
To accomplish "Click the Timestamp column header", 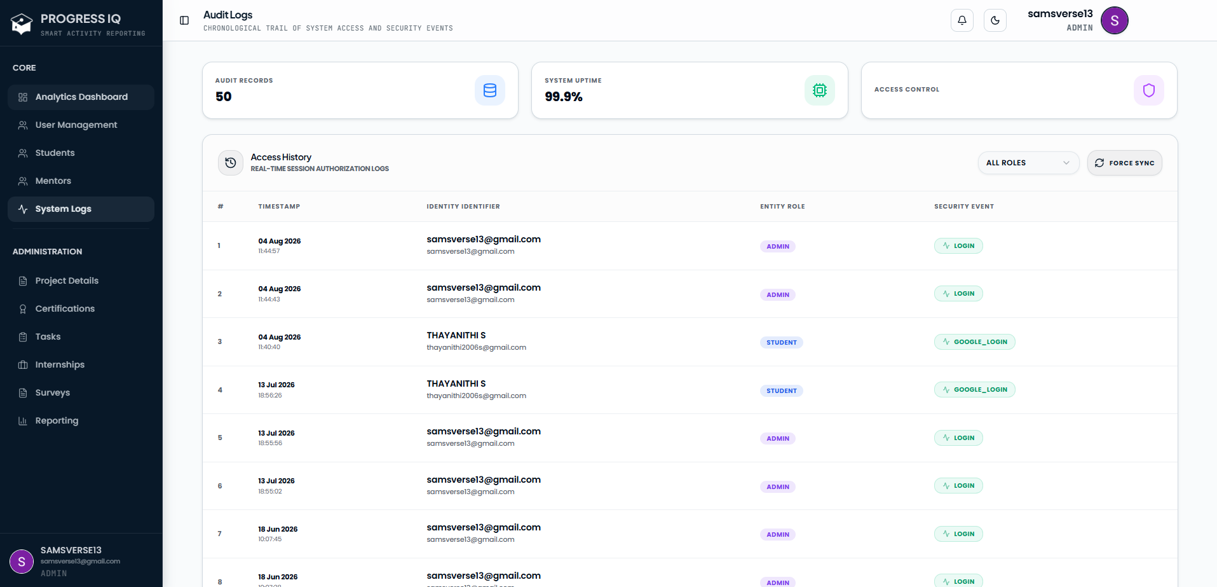I will 279,207.
